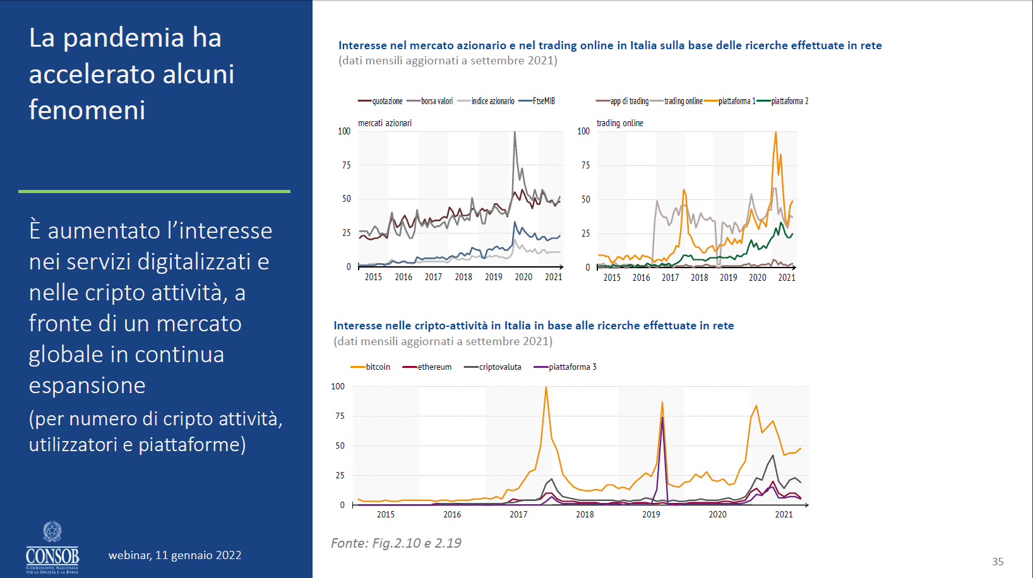Select the 'piattaforma 1' legend entry
The image size is (1033, 578).
(x=730, y=101)
